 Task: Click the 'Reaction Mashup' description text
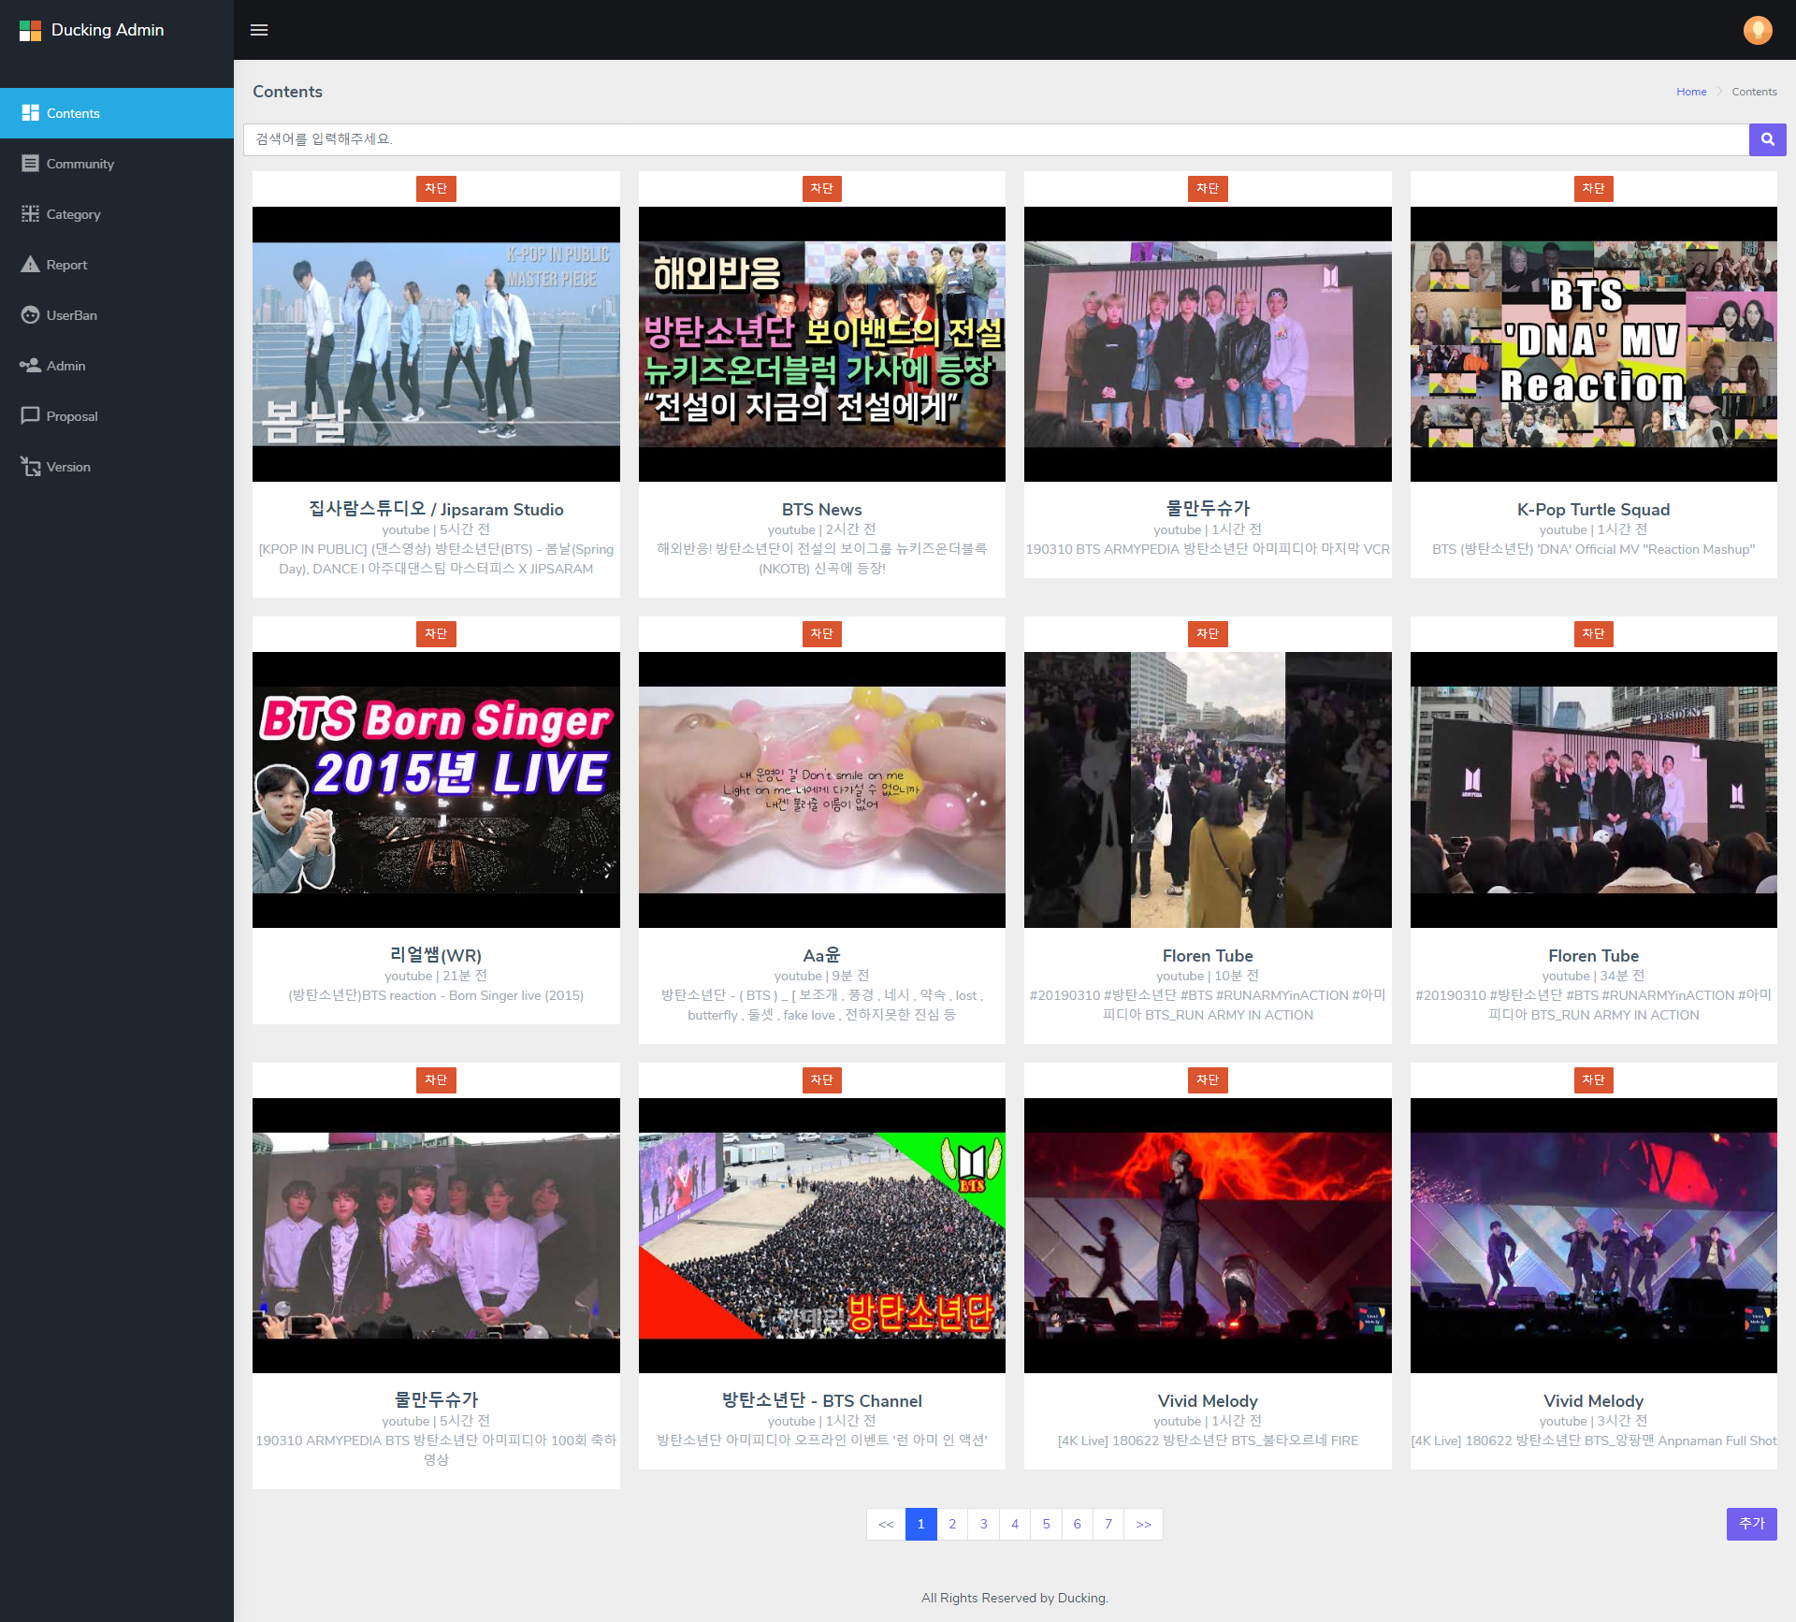point(1593,549)
